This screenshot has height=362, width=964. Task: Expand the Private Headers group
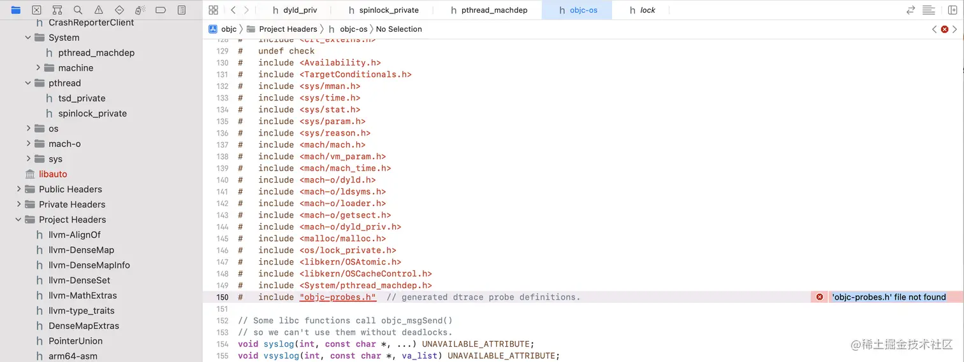(18, 204)
